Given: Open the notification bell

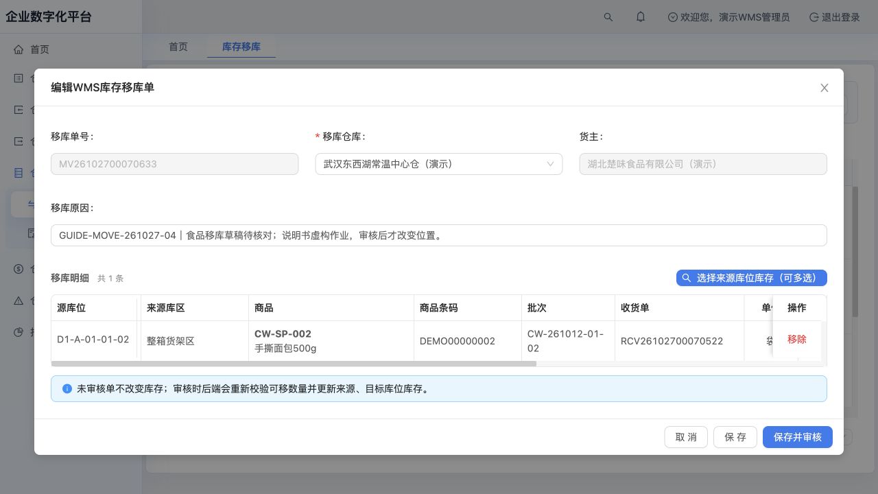Looking at the screenshot, I should click(641, 17).
